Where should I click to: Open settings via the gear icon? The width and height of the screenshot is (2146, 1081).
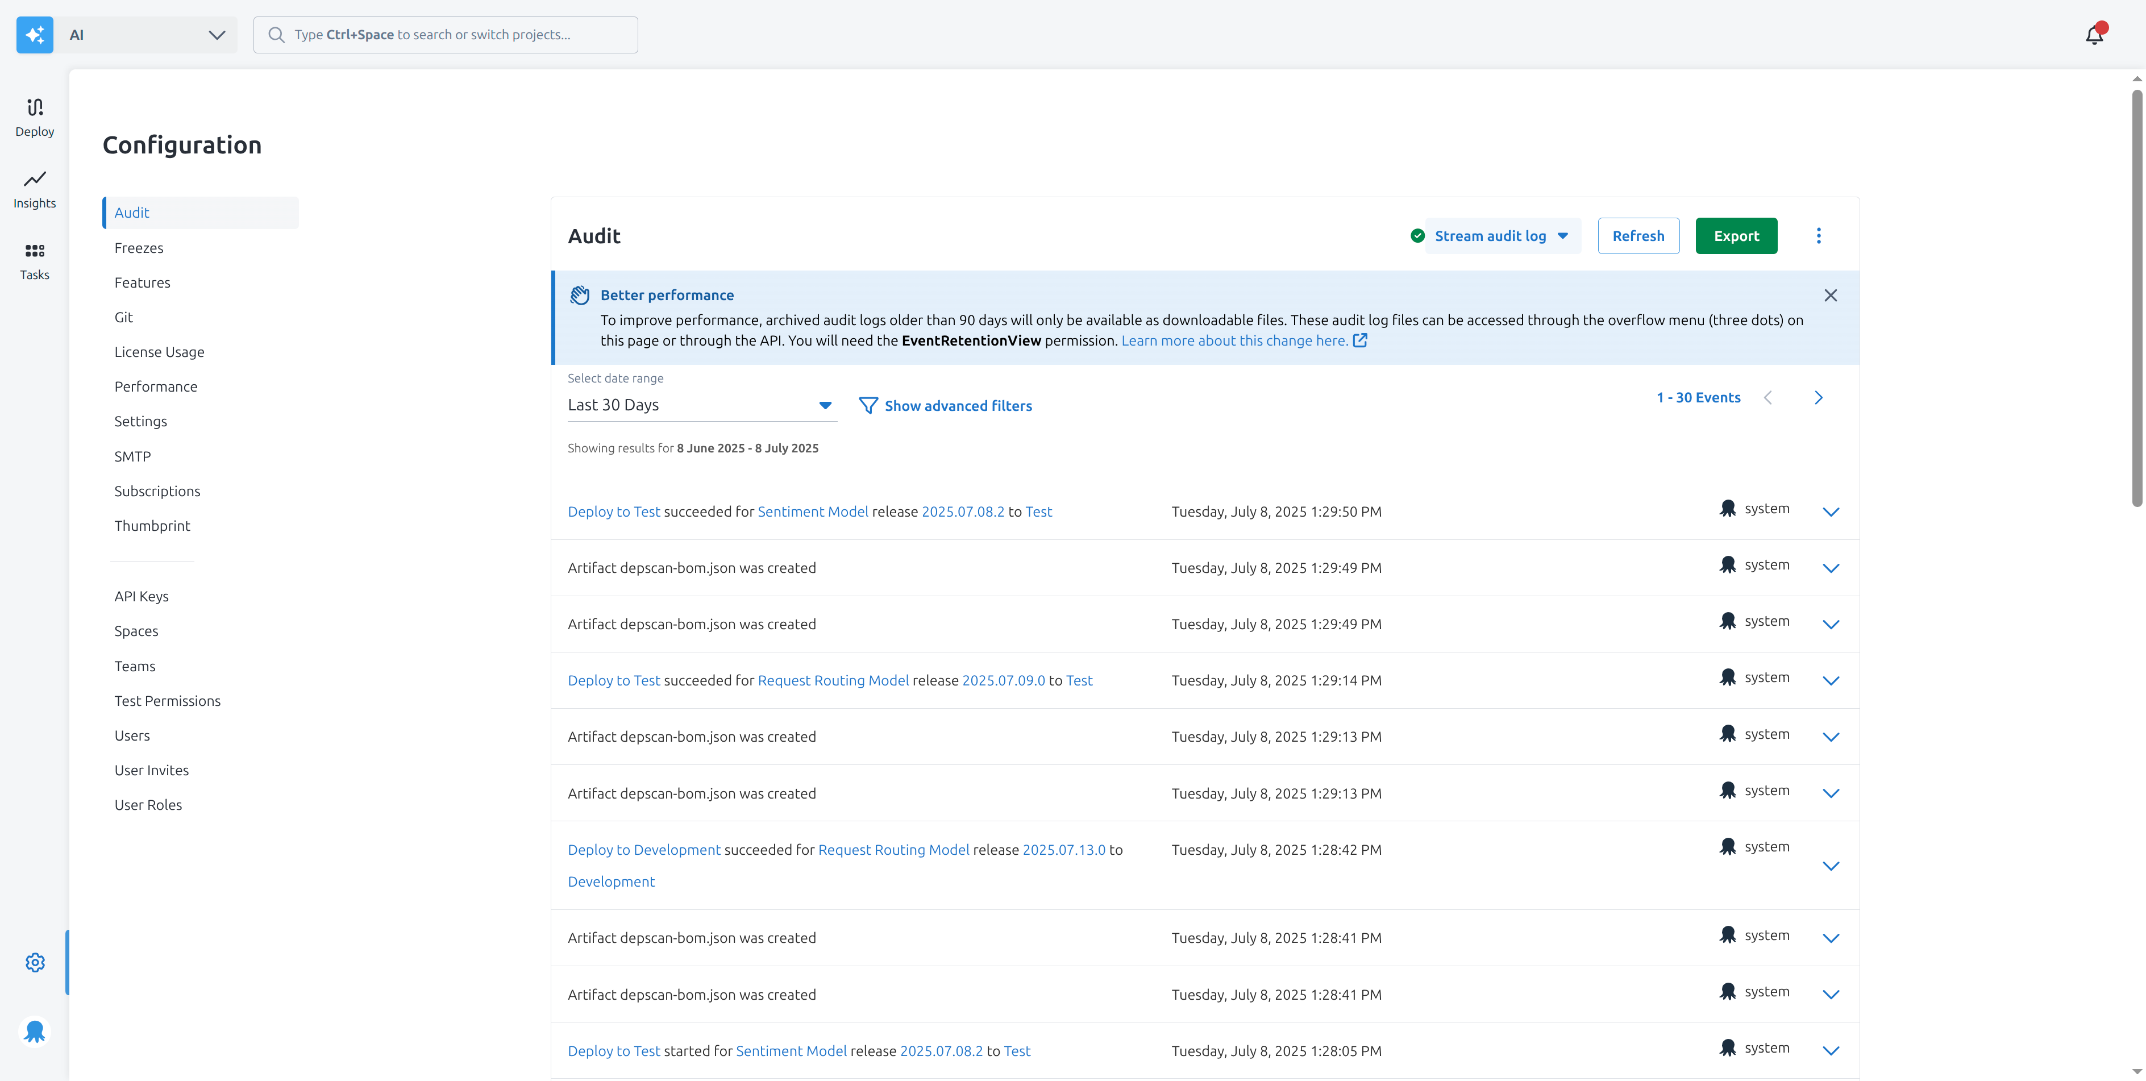[x=34, y=962]
